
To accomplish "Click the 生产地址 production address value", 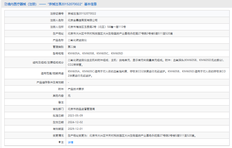I will 120,34.
